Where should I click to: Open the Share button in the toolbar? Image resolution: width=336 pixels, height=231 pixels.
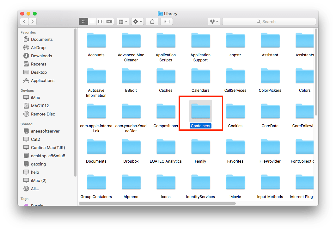(152, 21)
